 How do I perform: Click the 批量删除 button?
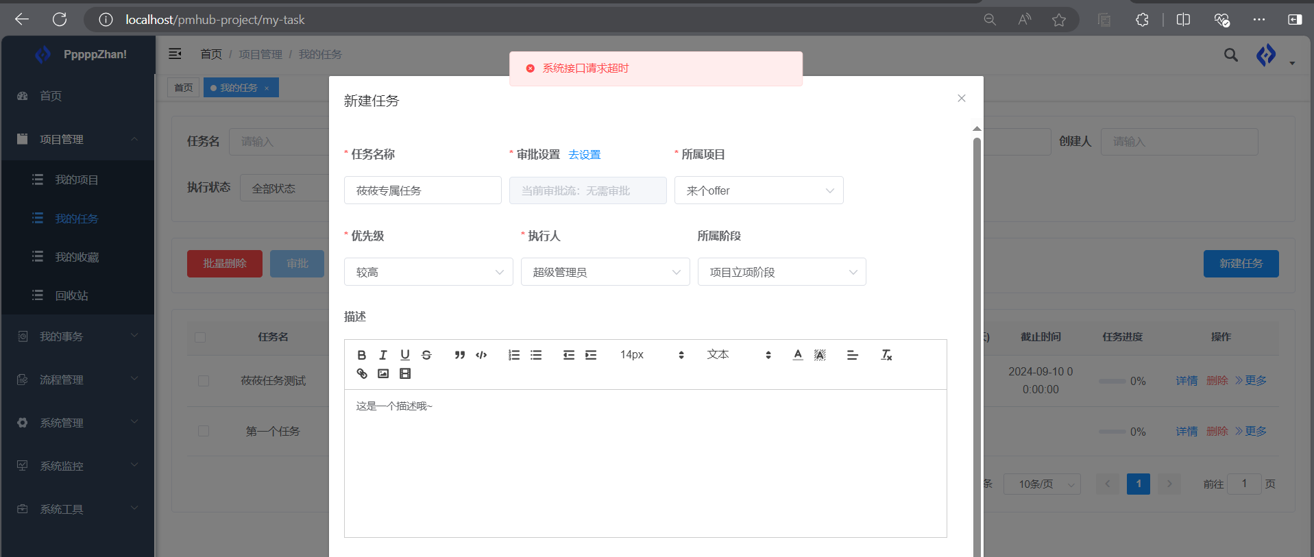click(225, 264)
